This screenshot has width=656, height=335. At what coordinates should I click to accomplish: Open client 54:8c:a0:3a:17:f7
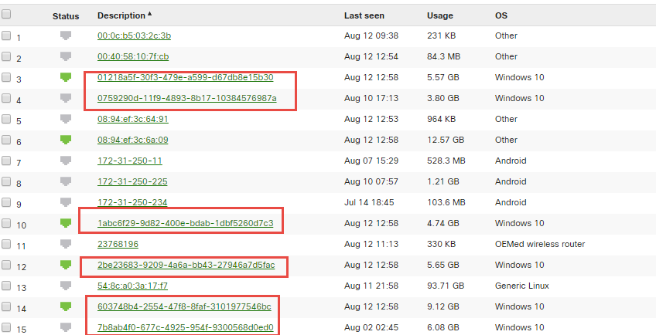(132, 286)
